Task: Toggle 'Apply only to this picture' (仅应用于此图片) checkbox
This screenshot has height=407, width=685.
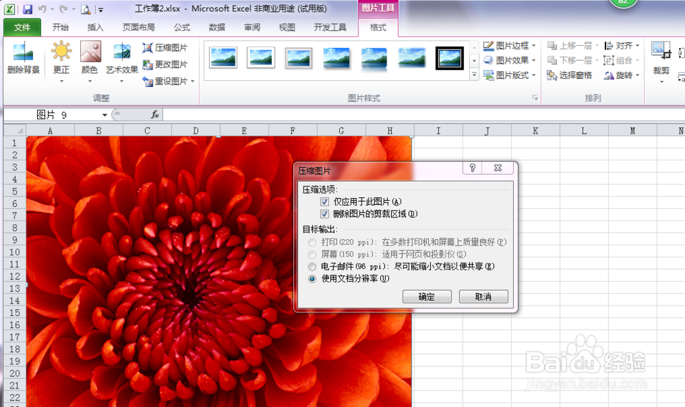Action: (x=324, y=201)
